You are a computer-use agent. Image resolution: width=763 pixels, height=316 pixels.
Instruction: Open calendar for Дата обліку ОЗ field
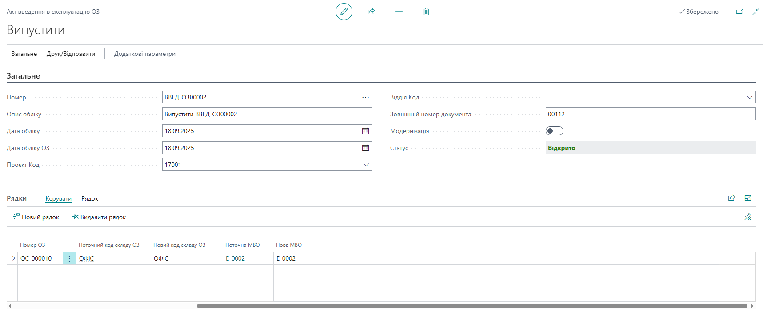pyautogui.click(x=365, y=148)
